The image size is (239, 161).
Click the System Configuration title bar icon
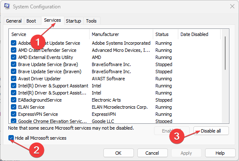click(x=7, y=6)
